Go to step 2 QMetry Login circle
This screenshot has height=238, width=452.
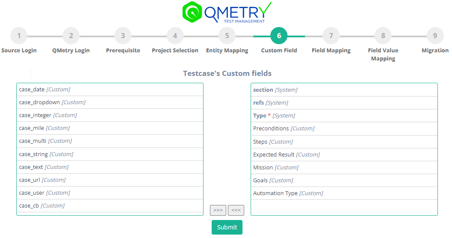pyautogui.click(x=71, y=36)
